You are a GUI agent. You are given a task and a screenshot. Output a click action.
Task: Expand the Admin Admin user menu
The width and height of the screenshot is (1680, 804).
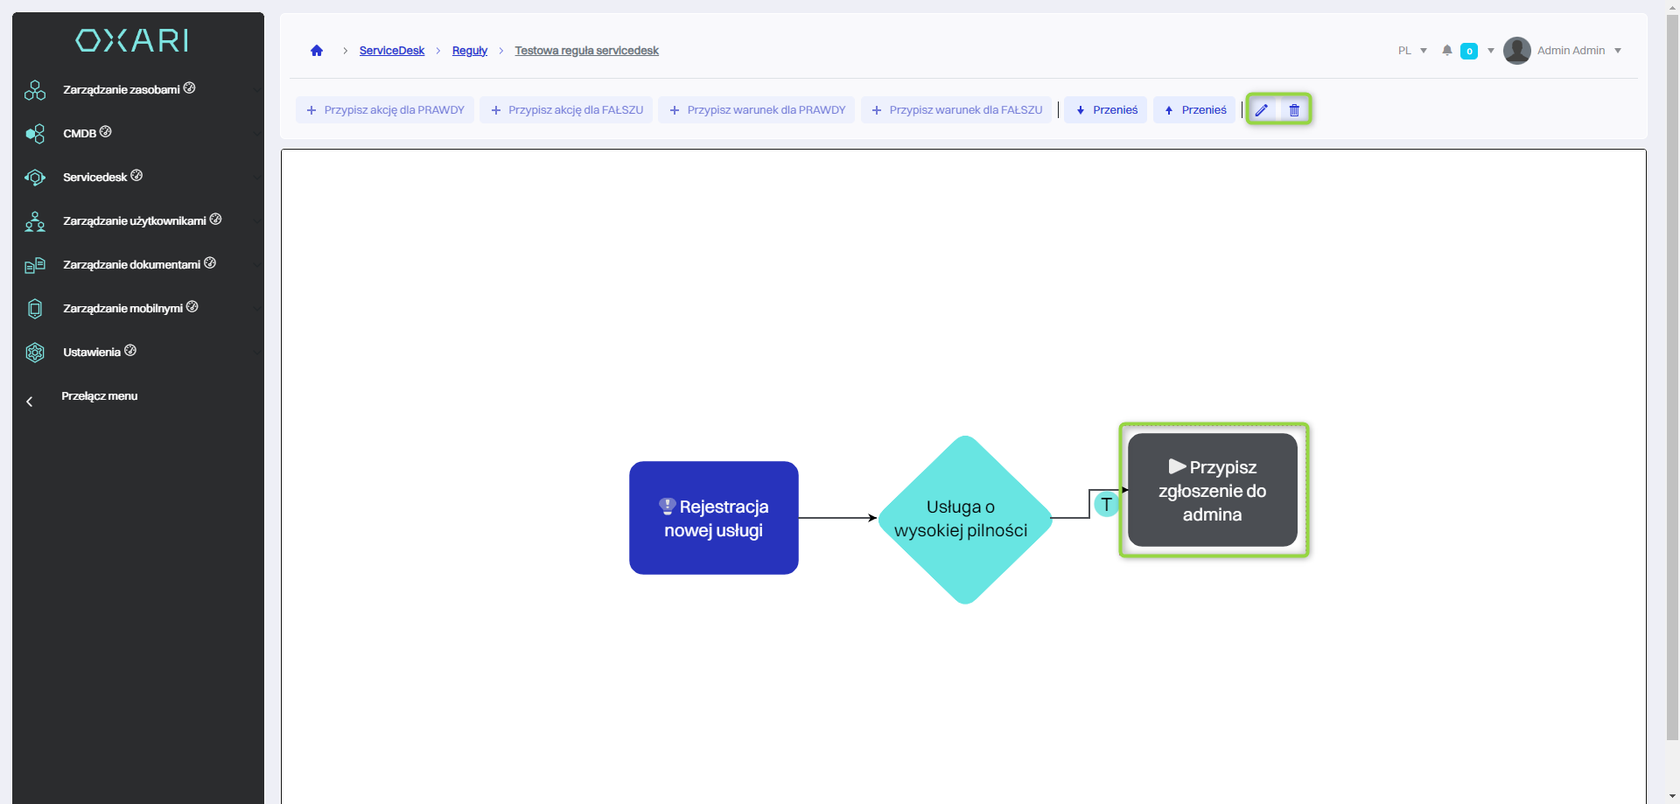[x=1618, y=51]
